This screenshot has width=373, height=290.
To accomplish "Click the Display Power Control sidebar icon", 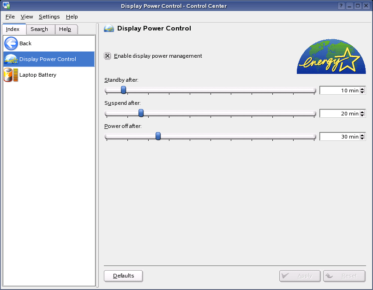I will pos(11,59).
